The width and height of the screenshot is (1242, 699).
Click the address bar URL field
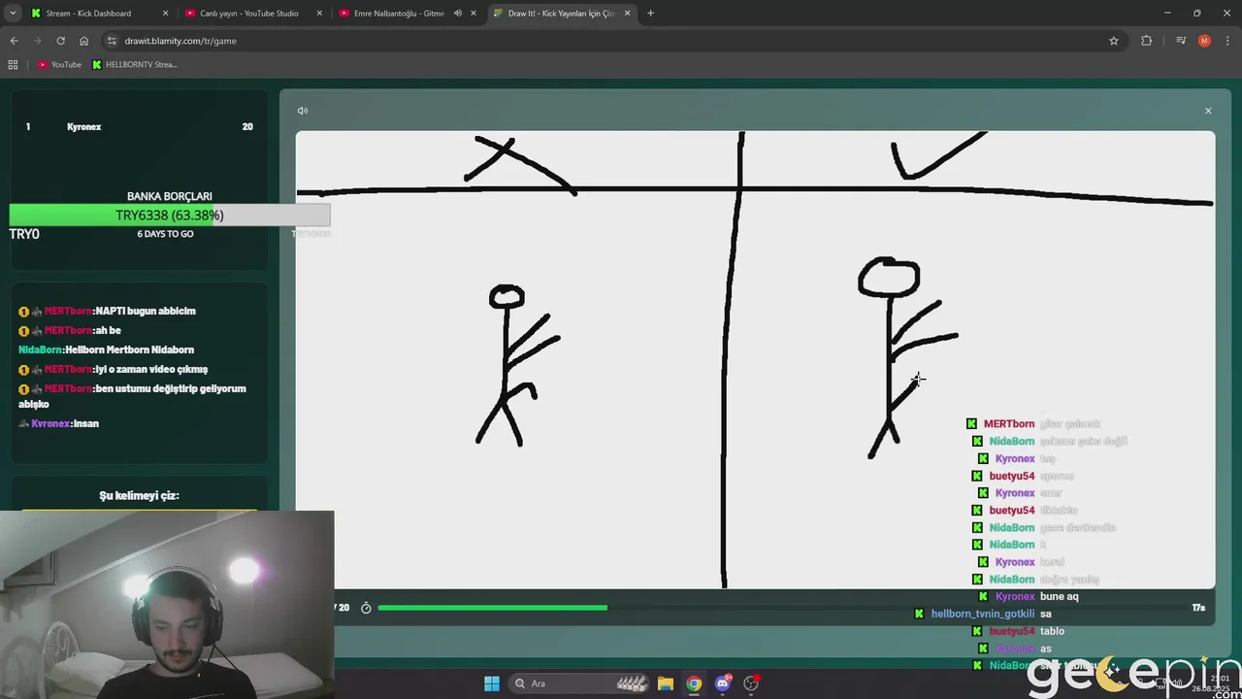[x=611, y=41]
